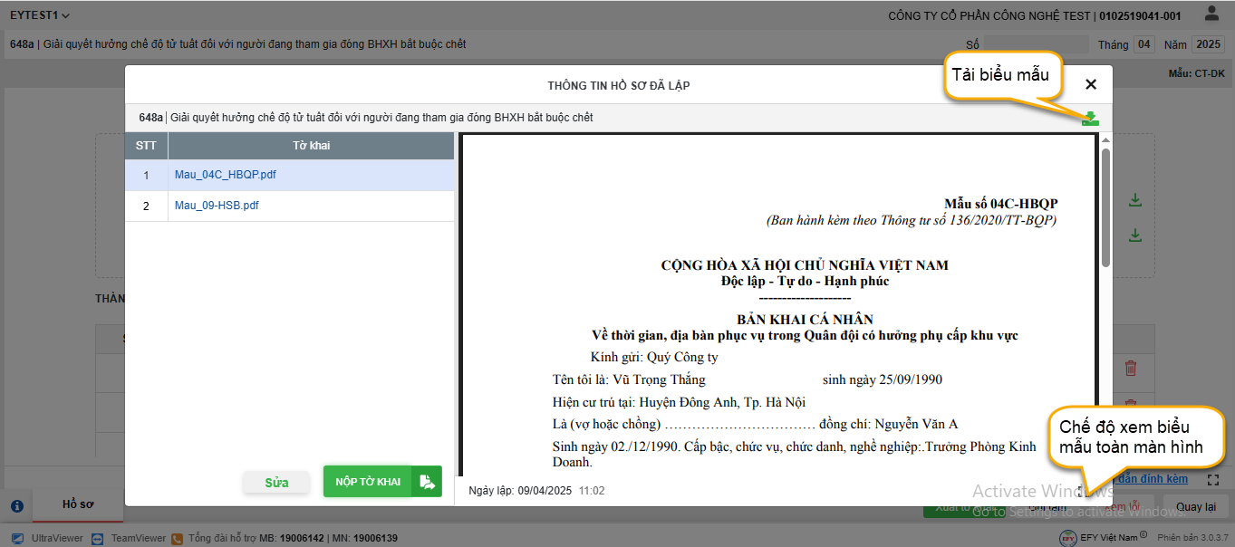Screen dimensions: 1235x547
Task: Open the info icon at bottom left
Action: coord(16,506)
